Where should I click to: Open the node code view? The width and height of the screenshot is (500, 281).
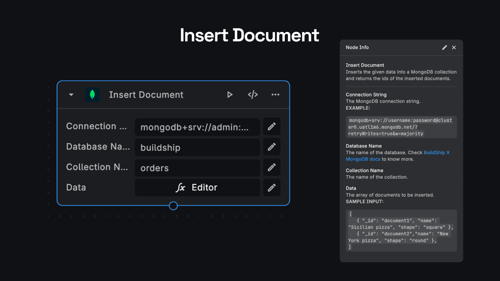point(253,95)
